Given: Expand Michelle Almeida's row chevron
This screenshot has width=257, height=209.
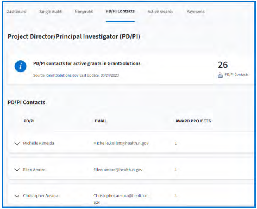Looking at the screenshot, I should 17,143.
